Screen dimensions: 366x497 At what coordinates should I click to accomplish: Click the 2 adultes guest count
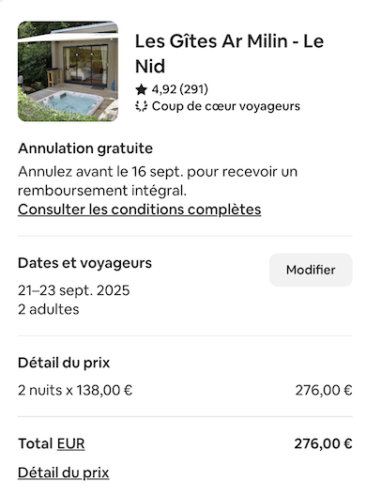point(49,309)
